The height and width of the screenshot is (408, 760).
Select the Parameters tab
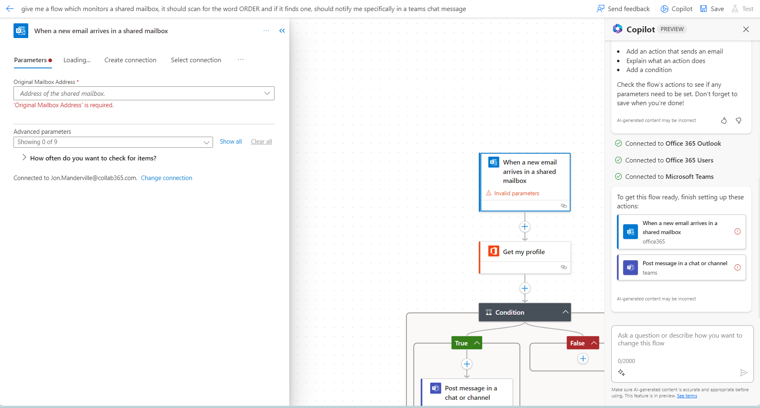click(30, 60)
